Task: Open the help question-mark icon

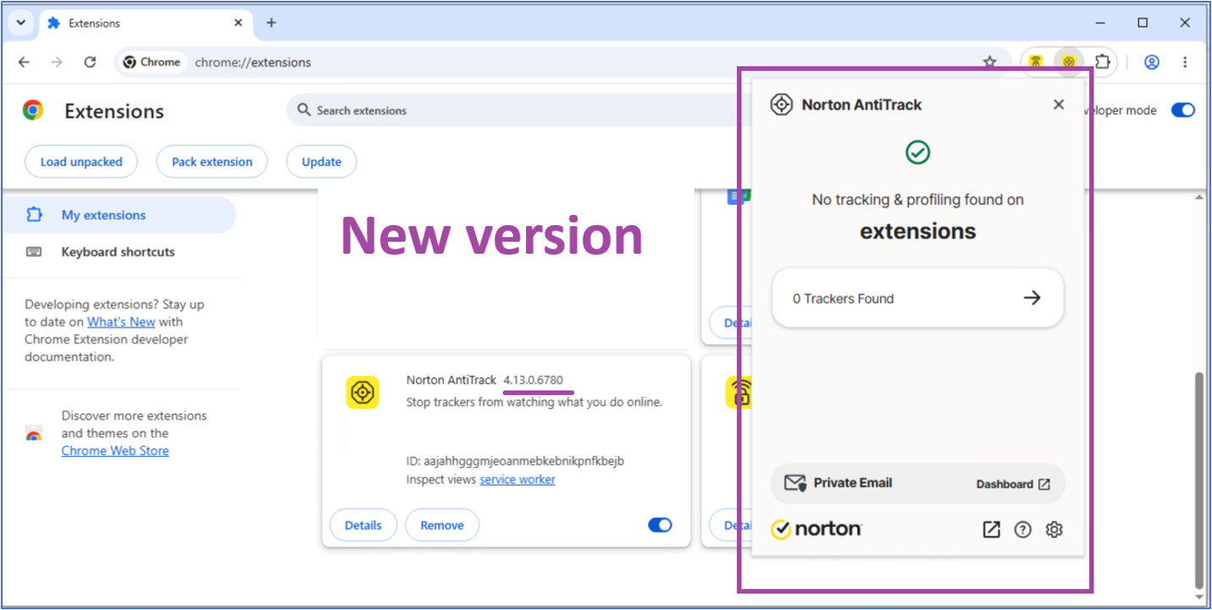Action: click(x=1023, y=530)
